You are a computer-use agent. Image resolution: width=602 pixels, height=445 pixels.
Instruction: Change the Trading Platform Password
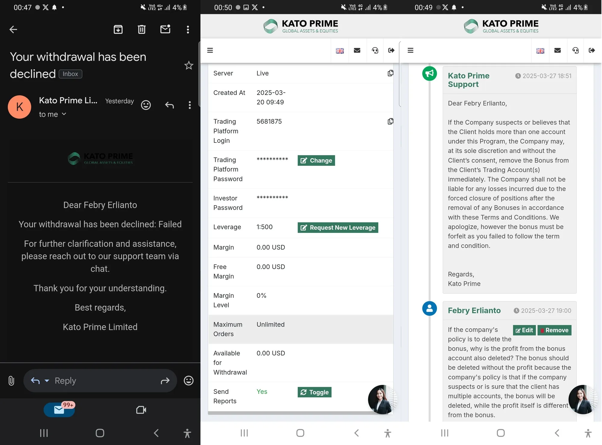[316, 160]
